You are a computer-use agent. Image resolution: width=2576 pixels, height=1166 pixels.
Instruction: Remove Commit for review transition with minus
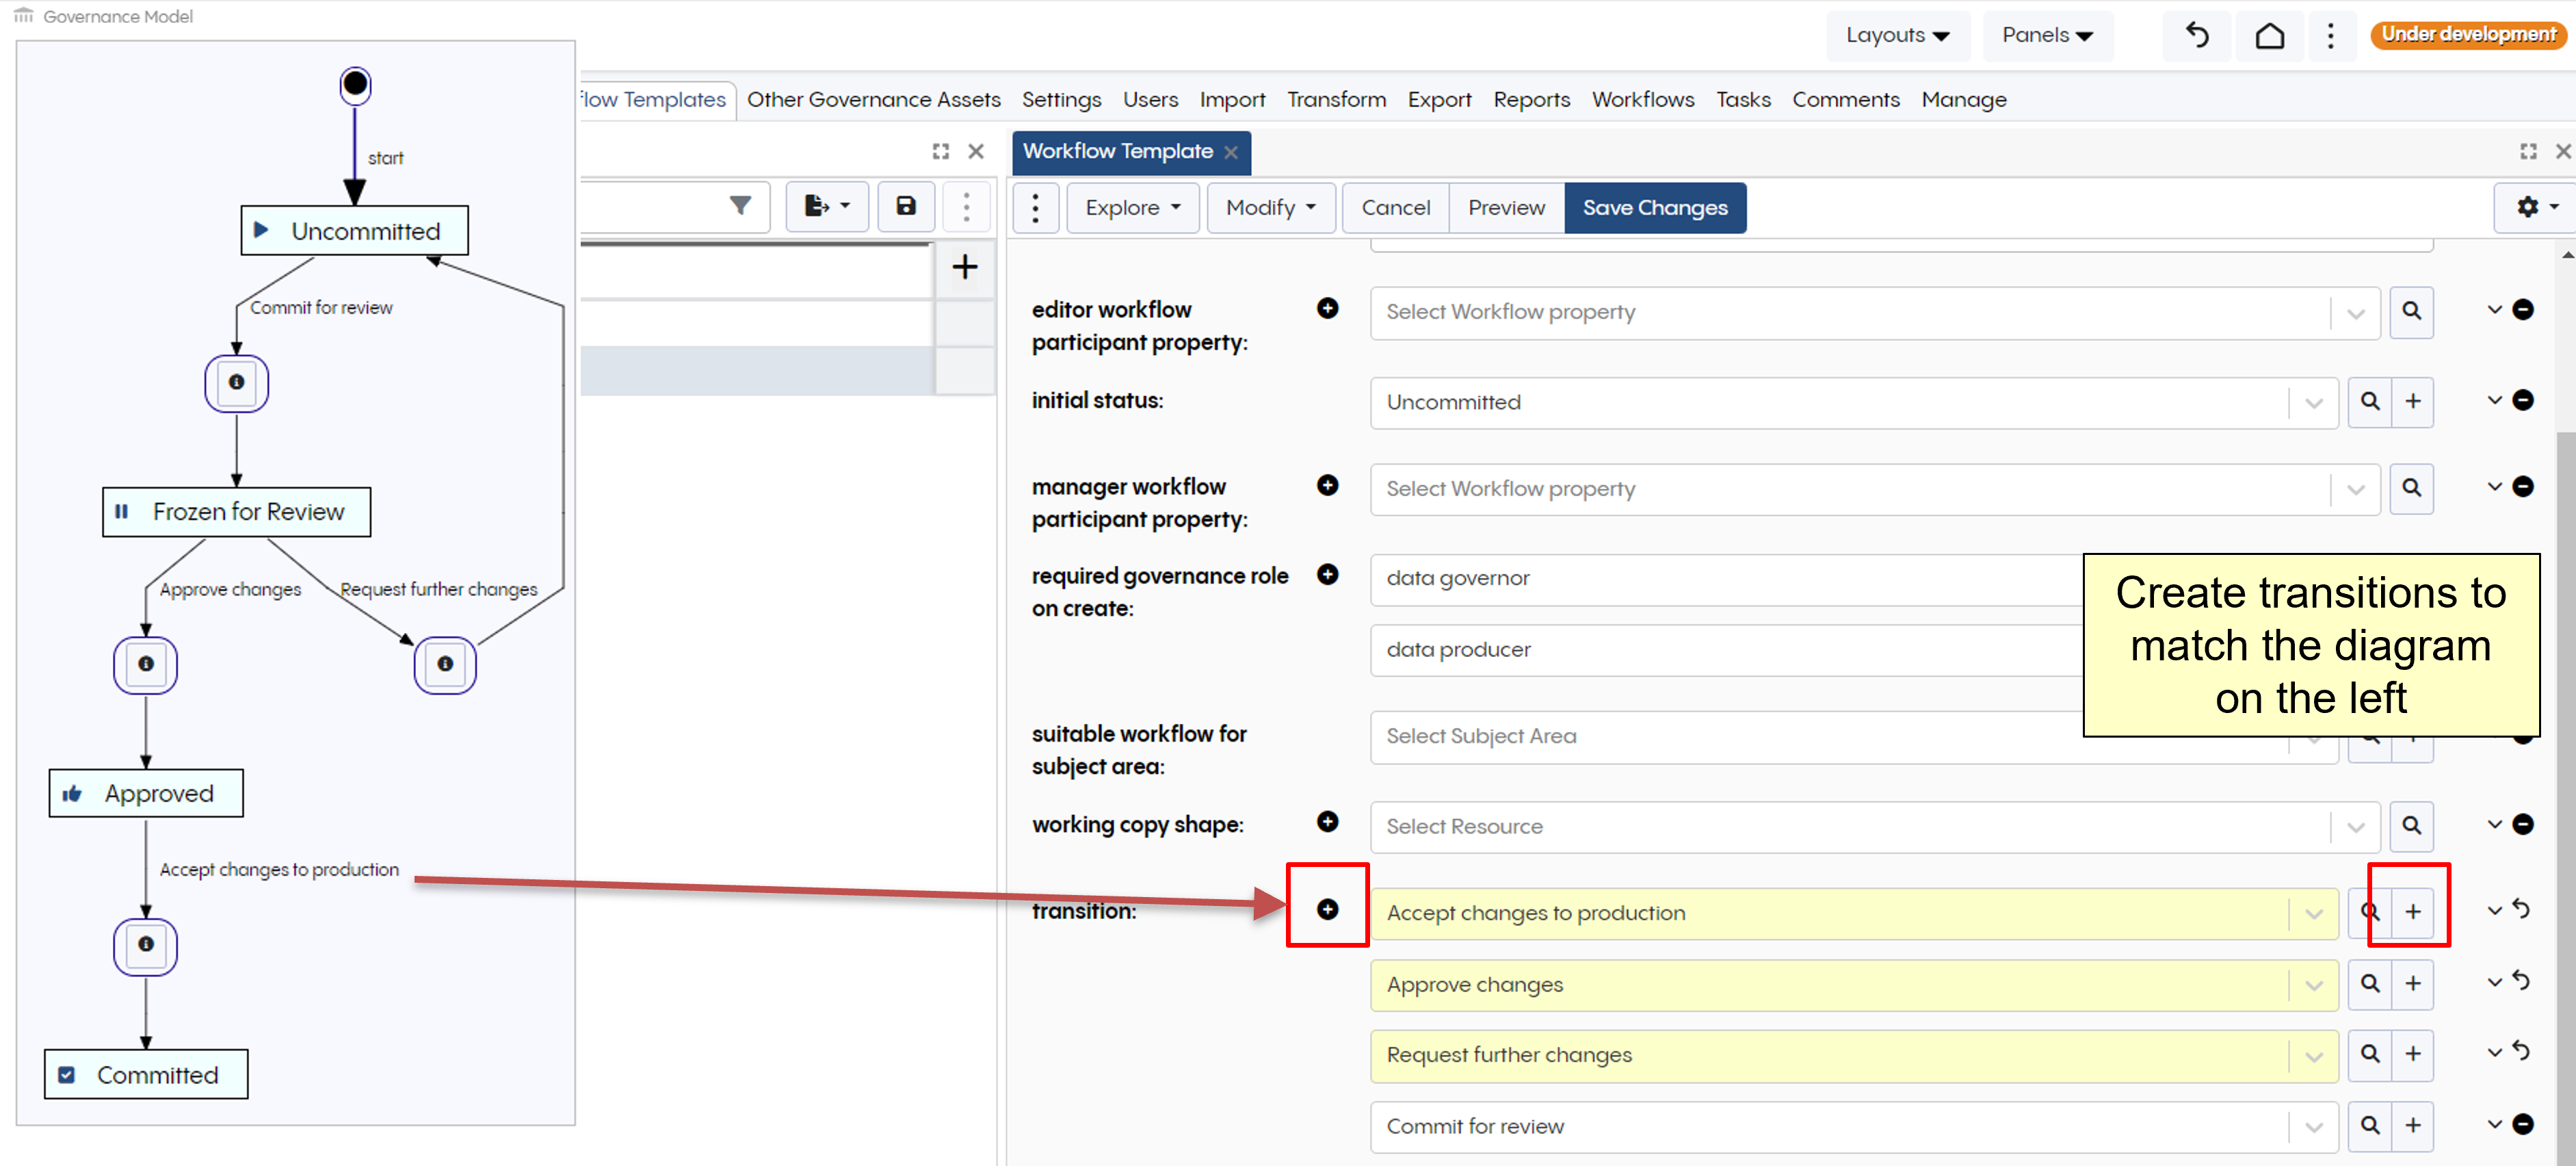(2523, 1124)
